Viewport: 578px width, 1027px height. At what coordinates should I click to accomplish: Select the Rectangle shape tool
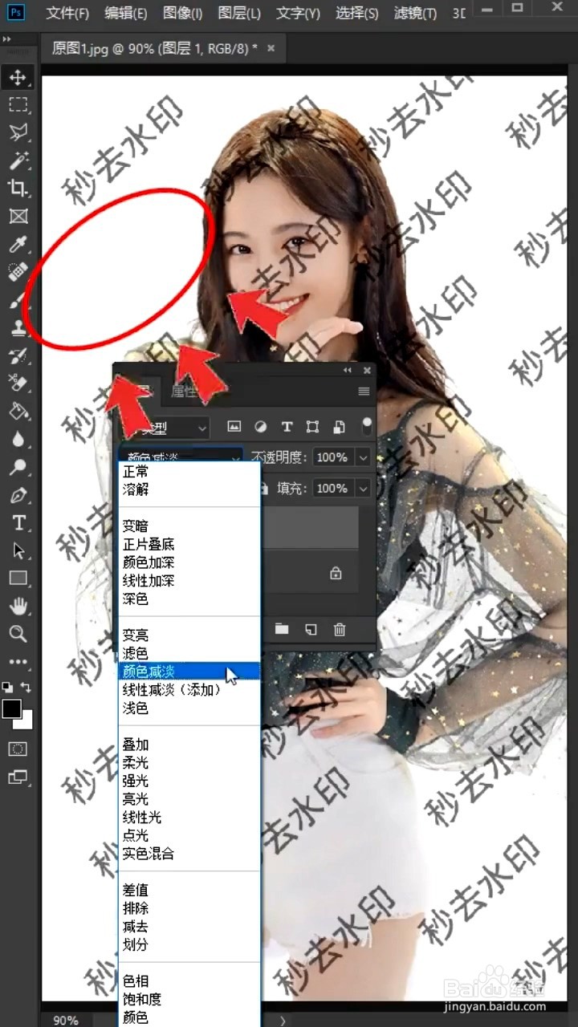point(18,578)
